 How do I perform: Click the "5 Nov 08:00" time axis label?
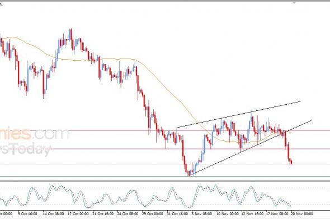201,214
